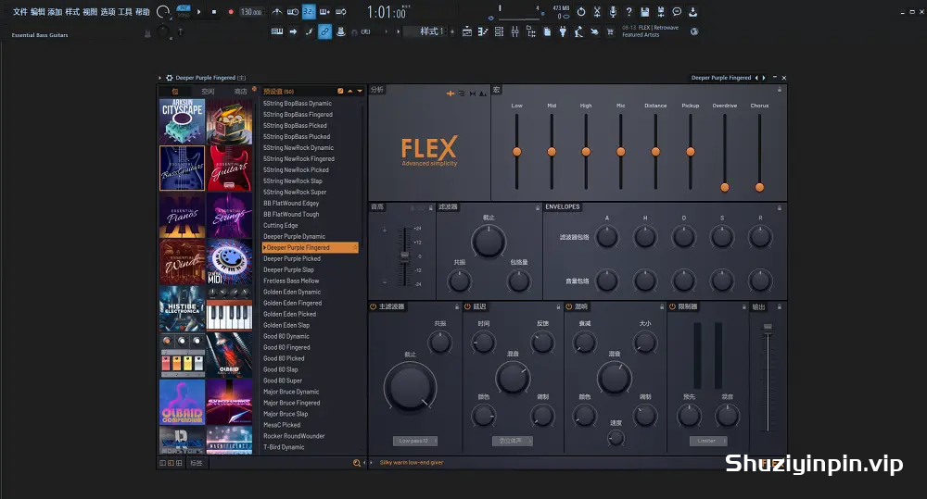Viewport: 927px width, 499px height.
Task: Click the metronome icon in the toolbar
Action: pyautogui.click(x=276, y=12)
